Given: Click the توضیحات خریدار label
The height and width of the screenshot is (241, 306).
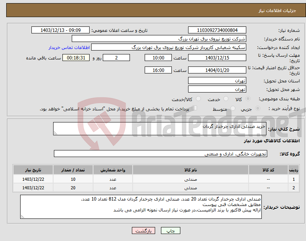Looking at the screenshot, I should point(282,207).
